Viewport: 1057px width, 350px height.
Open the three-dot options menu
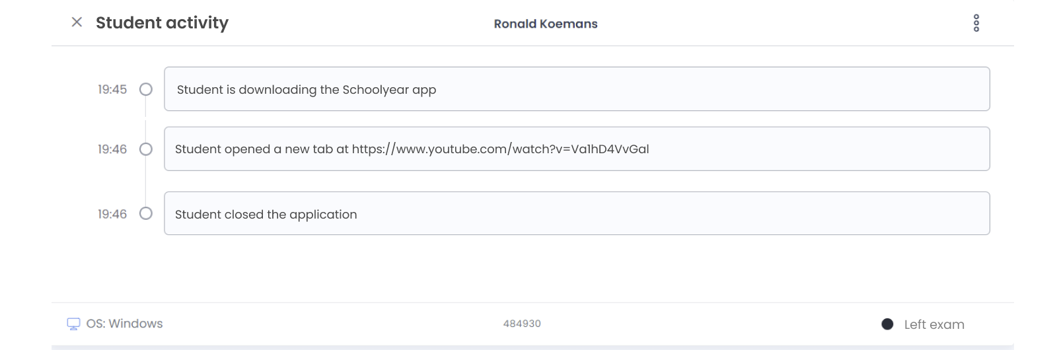(976, 23)
